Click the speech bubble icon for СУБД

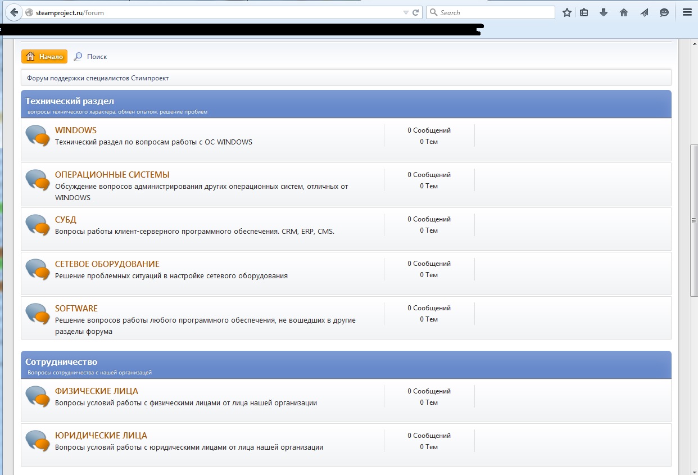[38, 225]
